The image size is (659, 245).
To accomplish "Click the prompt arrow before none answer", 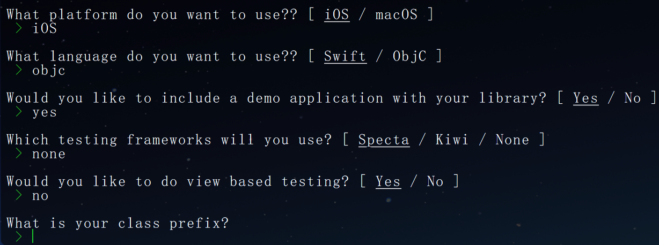I will pyautogui.click(x=19, y=154).
